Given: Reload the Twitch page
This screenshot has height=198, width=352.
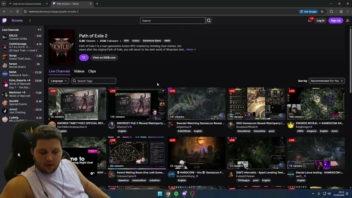Looking at the screenshot, I should tap(17, 12).
